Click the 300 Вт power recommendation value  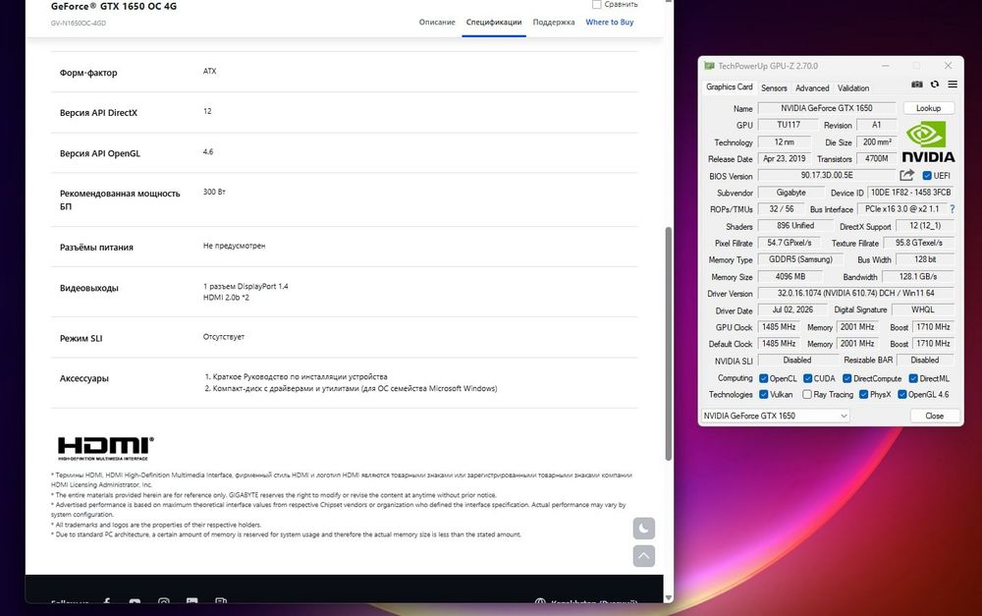(214, 192)
